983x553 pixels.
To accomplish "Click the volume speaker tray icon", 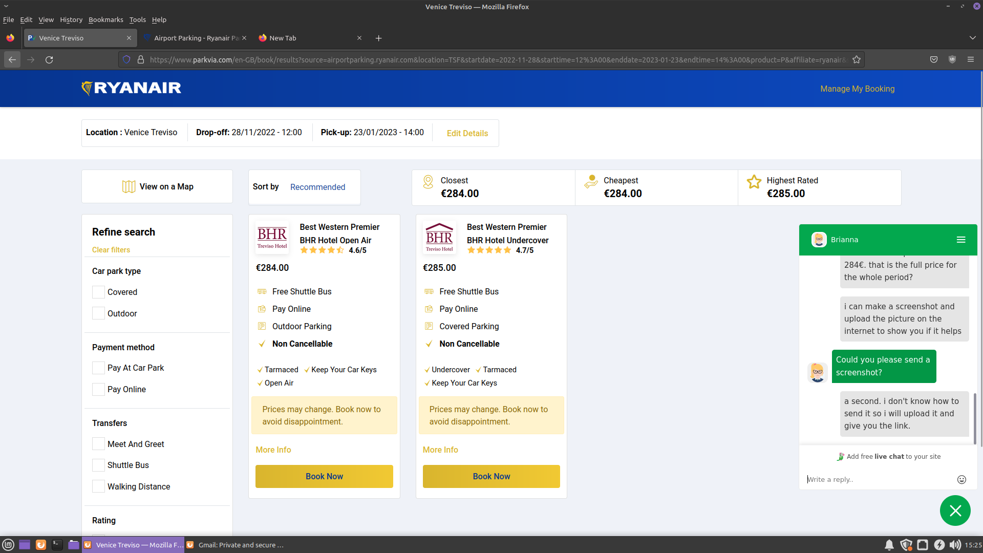I will pyautogui.click(x=955, y=545).
